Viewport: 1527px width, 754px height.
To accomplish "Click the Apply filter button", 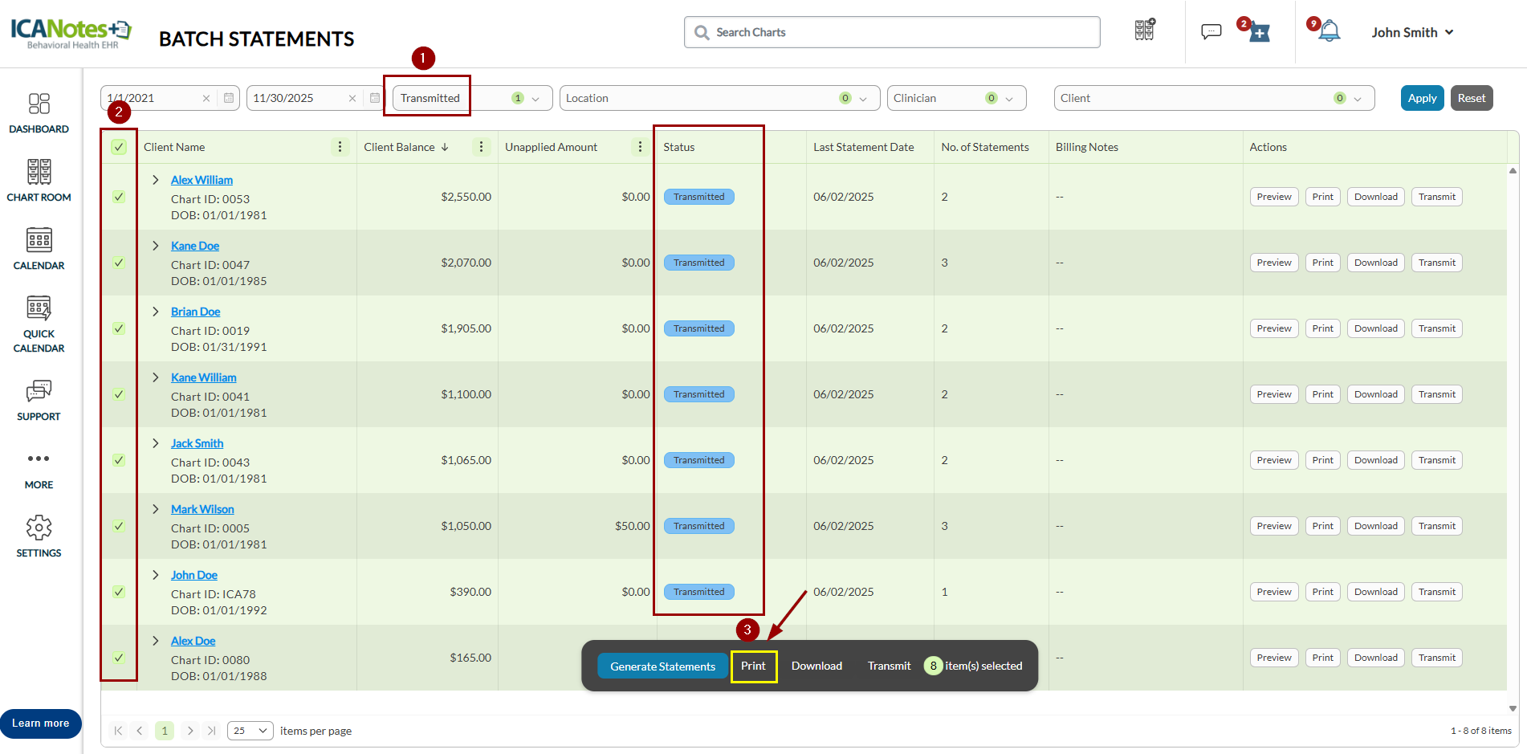I will (x=1422, y=98).
